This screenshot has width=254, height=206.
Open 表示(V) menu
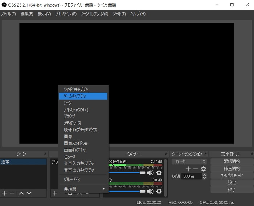(44, 14)
